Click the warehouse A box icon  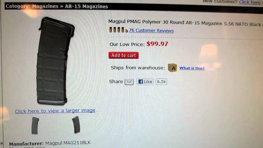172,68
